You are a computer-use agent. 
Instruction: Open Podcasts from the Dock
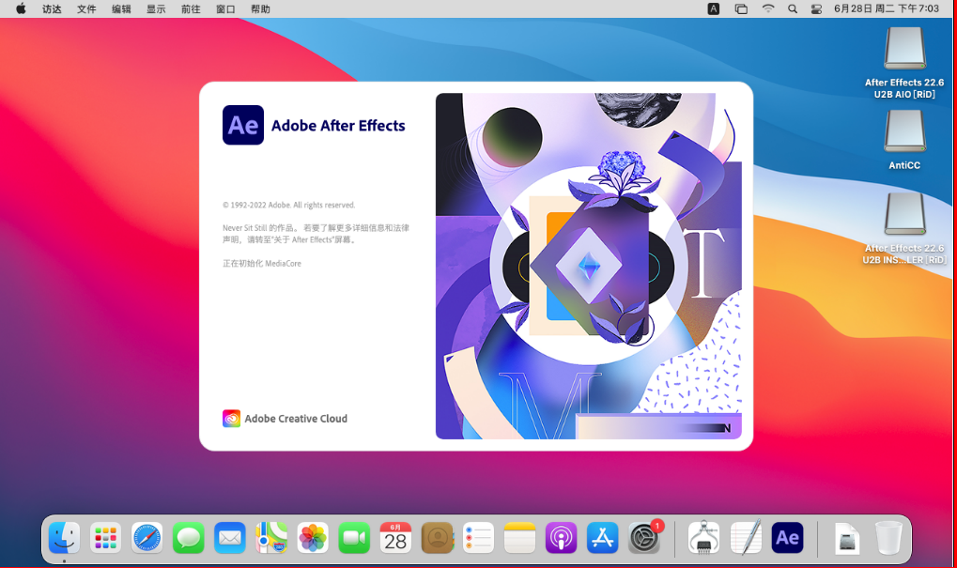click(561, 538)
